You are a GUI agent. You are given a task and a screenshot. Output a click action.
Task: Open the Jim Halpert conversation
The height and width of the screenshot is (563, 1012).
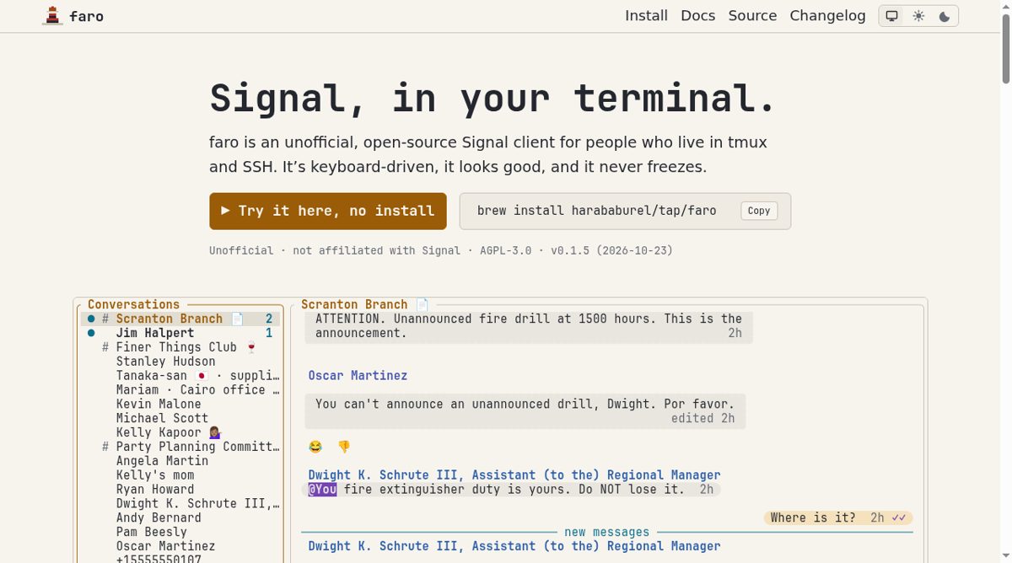[182, 333]
